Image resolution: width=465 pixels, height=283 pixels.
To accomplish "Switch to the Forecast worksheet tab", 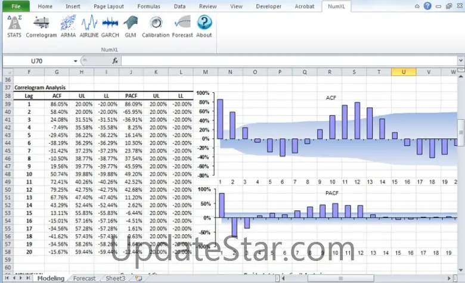I will tap(83, 278).
